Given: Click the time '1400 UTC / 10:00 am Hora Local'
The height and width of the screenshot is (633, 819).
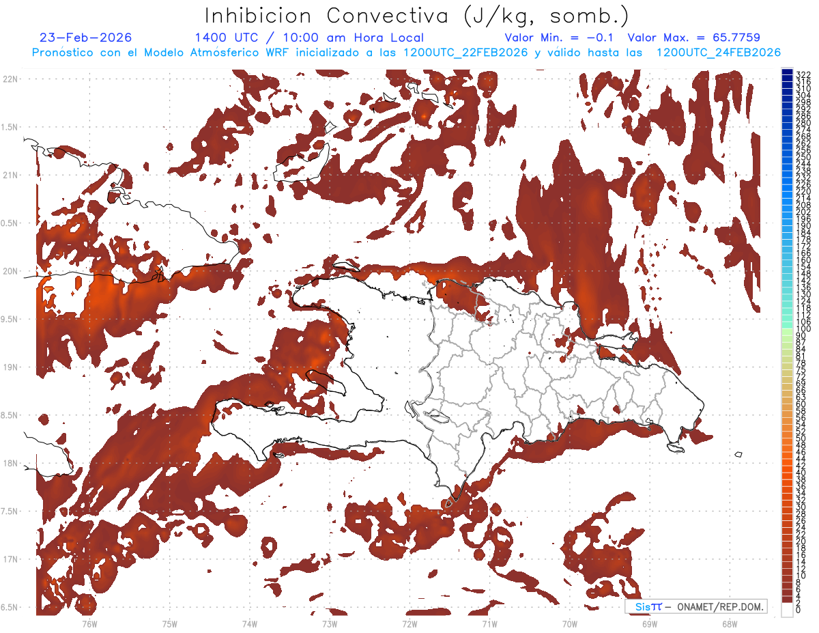Looking at the screenshot, I should coord(309,38).
